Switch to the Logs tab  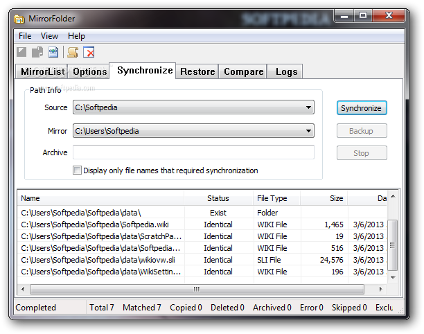pyautogui.click(x=286, y=71)
